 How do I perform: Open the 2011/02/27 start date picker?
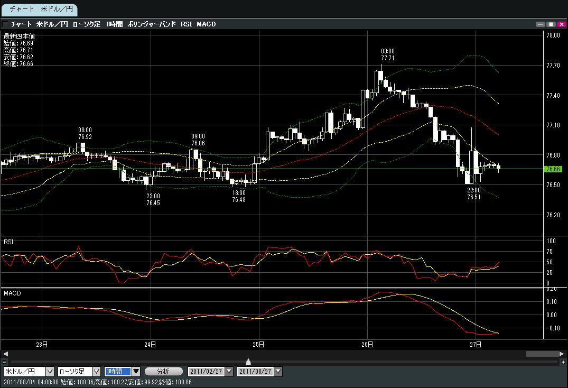point(229,372)
